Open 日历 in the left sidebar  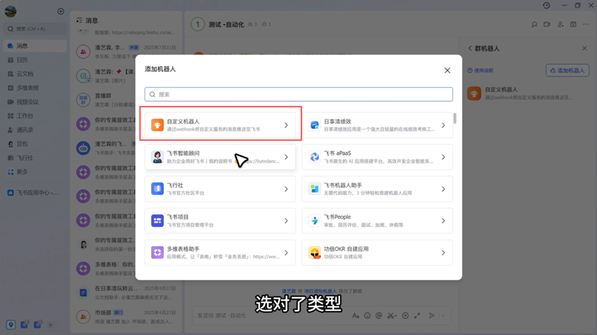point(35,60)
